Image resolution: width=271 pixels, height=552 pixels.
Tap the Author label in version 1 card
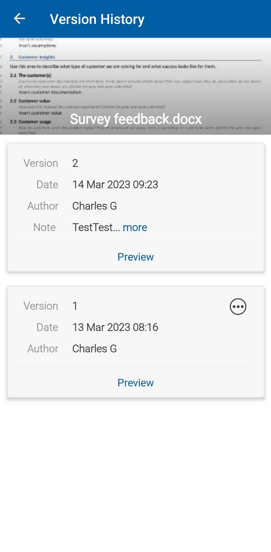point(43,349)
